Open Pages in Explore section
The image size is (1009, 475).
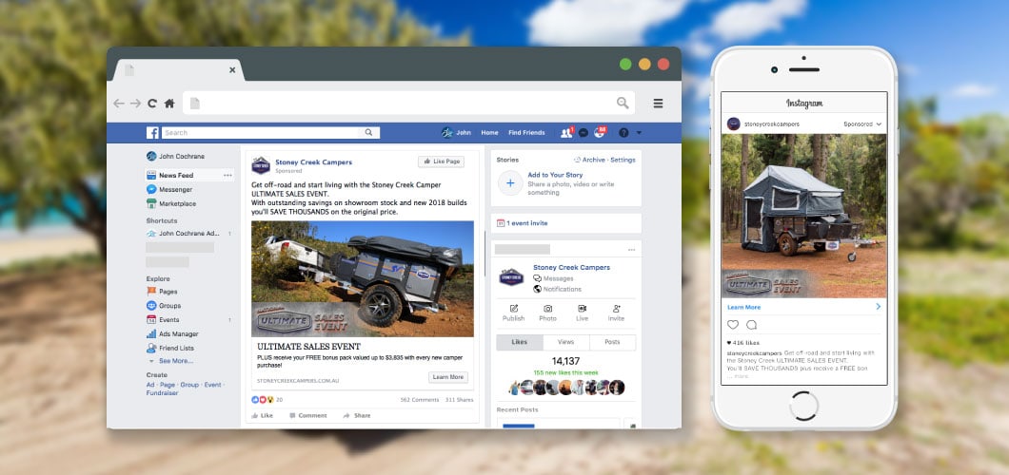coord(162,292)
